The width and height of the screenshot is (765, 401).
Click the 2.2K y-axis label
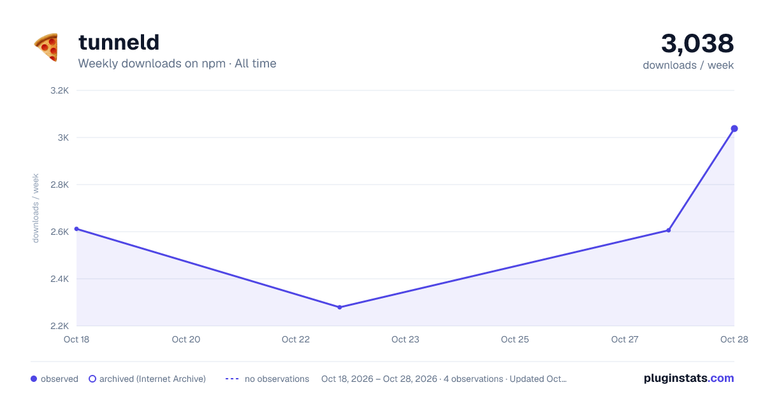pos(59,326)
